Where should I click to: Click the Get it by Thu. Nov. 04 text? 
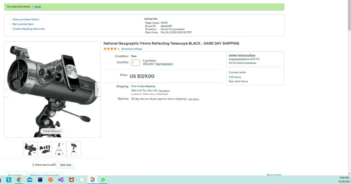click(144, 91)
